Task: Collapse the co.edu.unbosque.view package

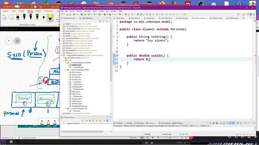Action: tap(66, 108)
